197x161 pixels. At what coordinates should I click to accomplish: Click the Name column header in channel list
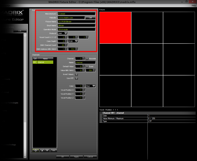pyautogui.click(x=45, y=58)
